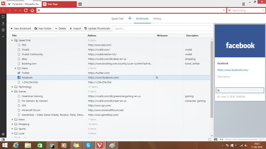Click Update Thumbnails
The width and height of the screenshot is (266, 149).
pyautogui.click(x=97, y=28)
